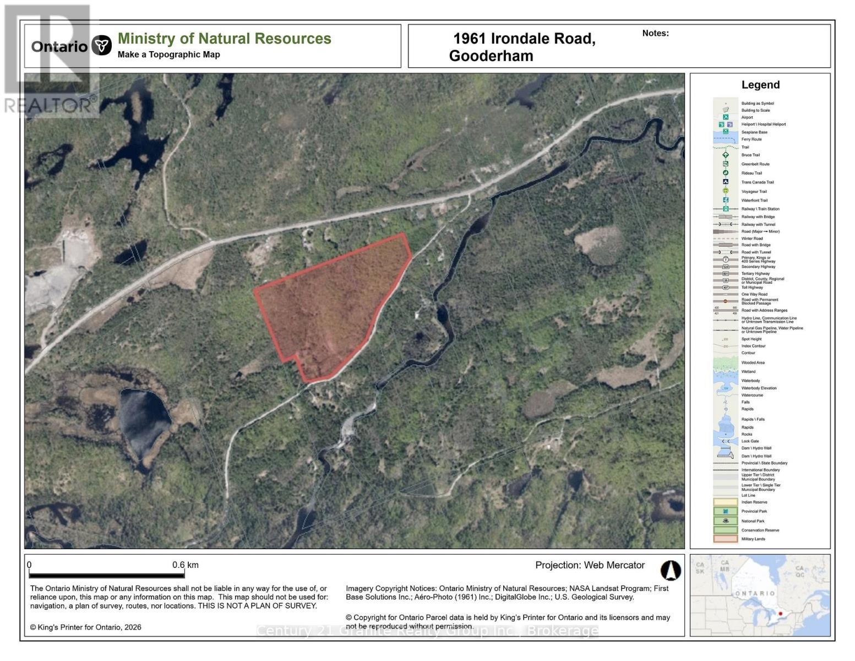Viewport: 855px width, 661px height.
Task: Select the Military Lands pink swatch
Action: [726, 539]
